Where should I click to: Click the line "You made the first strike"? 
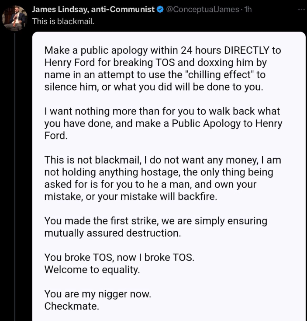coord(156,221)
